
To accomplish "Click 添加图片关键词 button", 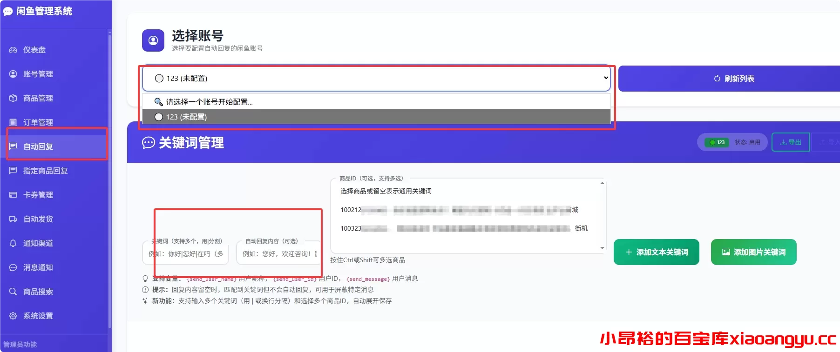I will click(x=754, y=252).
